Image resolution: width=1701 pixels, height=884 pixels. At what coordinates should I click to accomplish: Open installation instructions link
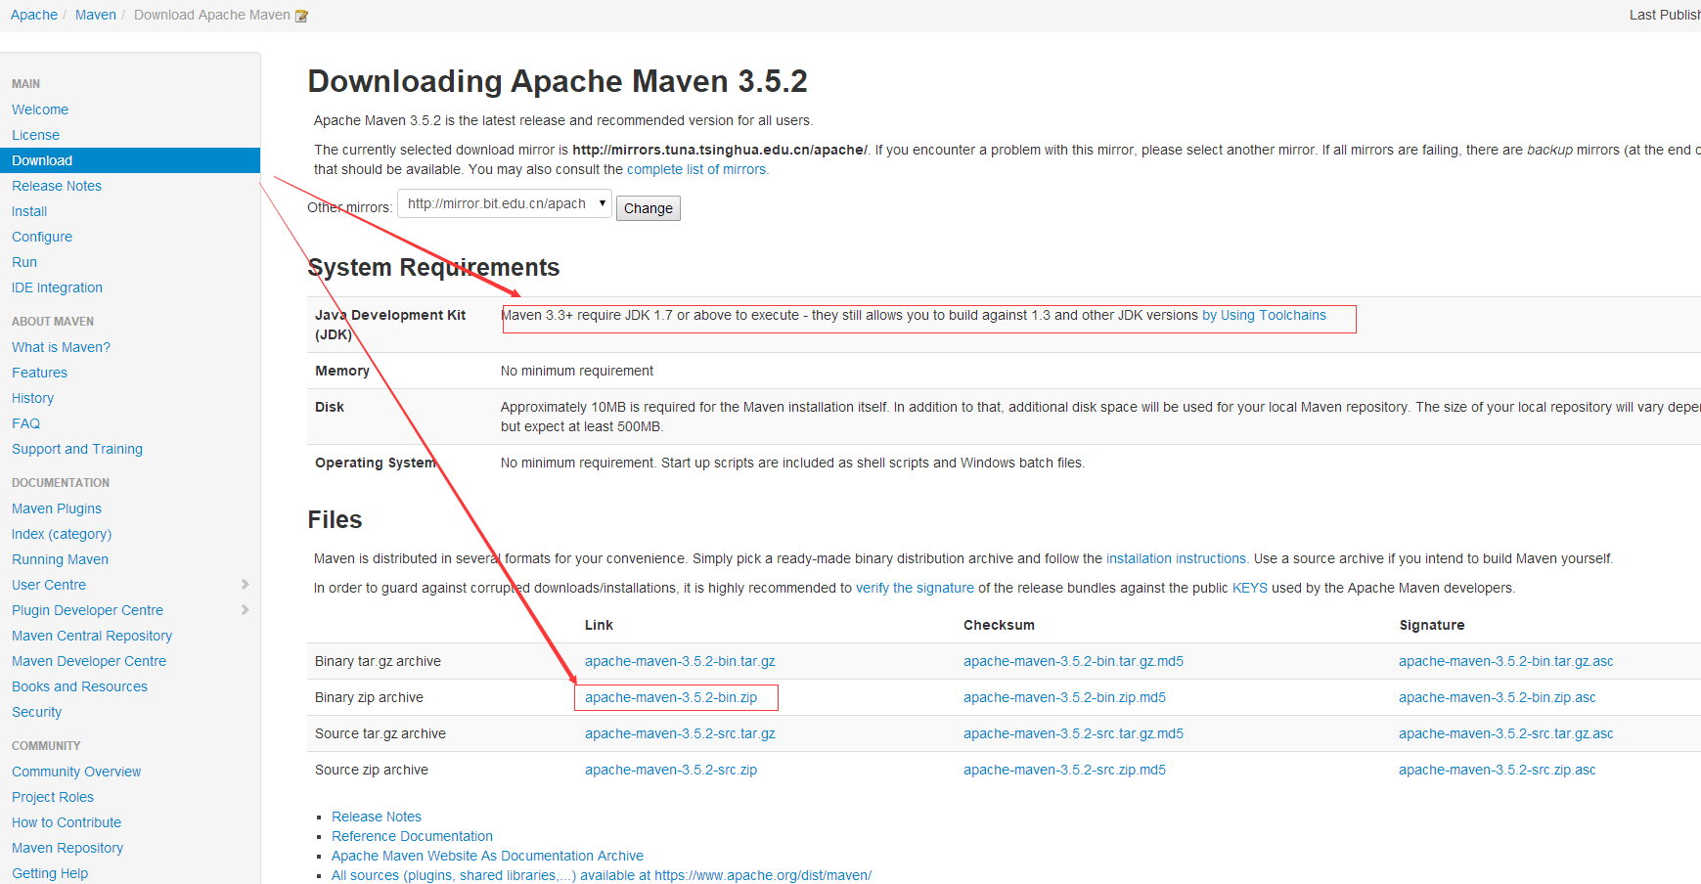point(1176,558)
